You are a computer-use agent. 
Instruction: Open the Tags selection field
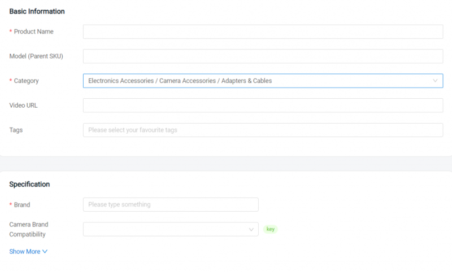[x=263, y=130]
